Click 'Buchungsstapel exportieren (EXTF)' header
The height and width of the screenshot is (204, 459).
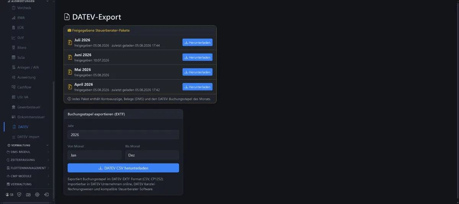96,114
